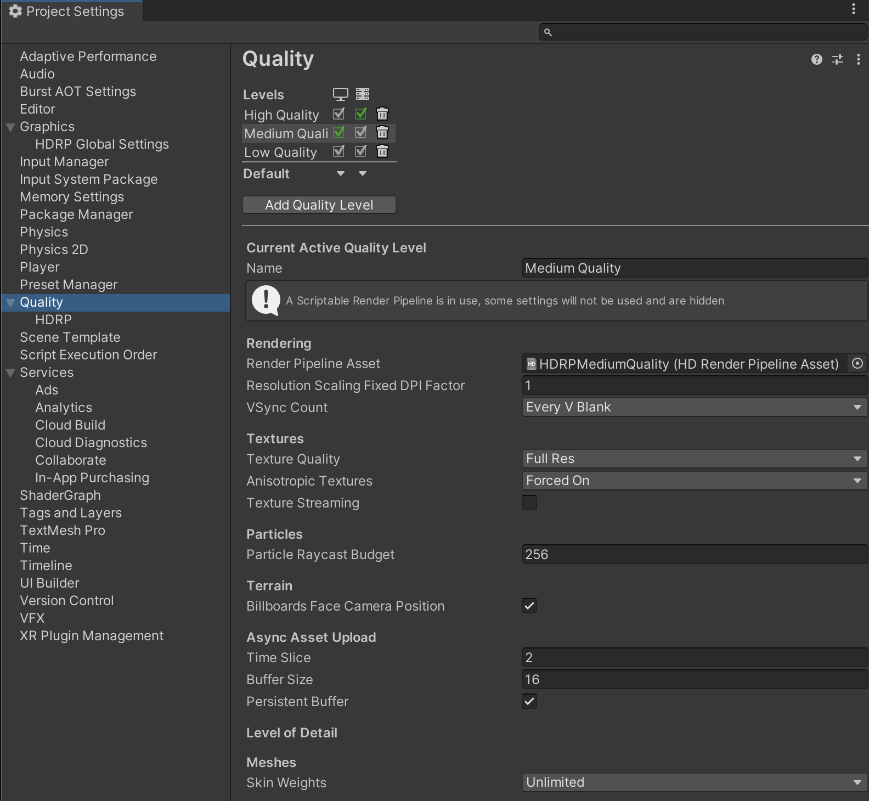Collapse the Services tree section
This screenshot has width=869, height=801.
click(10, 373)
